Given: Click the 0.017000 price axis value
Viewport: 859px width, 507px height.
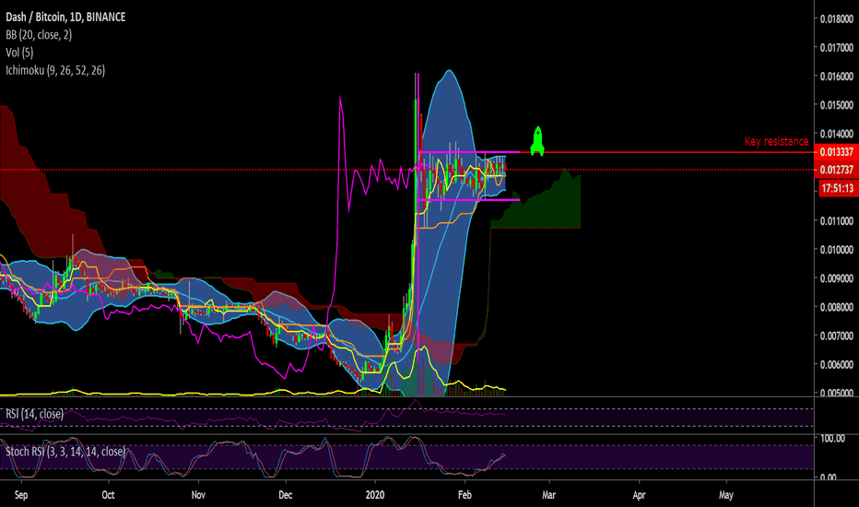Looking at the screenshot, I should tap(837, 48).
